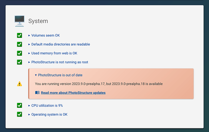Screen dimensions: 209x132
Task: Expand CPU utilization is 9% details
Action: [45, 105]
